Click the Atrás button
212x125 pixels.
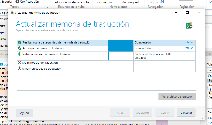(120, 113)
